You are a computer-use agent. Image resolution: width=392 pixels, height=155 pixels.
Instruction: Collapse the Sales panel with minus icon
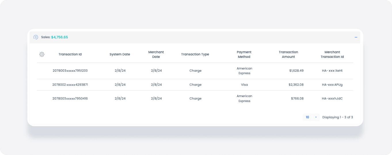coord(356,37)
